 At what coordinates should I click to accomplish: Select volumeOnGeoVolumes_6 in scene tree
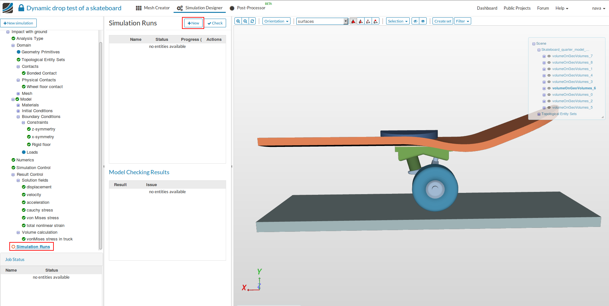point(574,88)
